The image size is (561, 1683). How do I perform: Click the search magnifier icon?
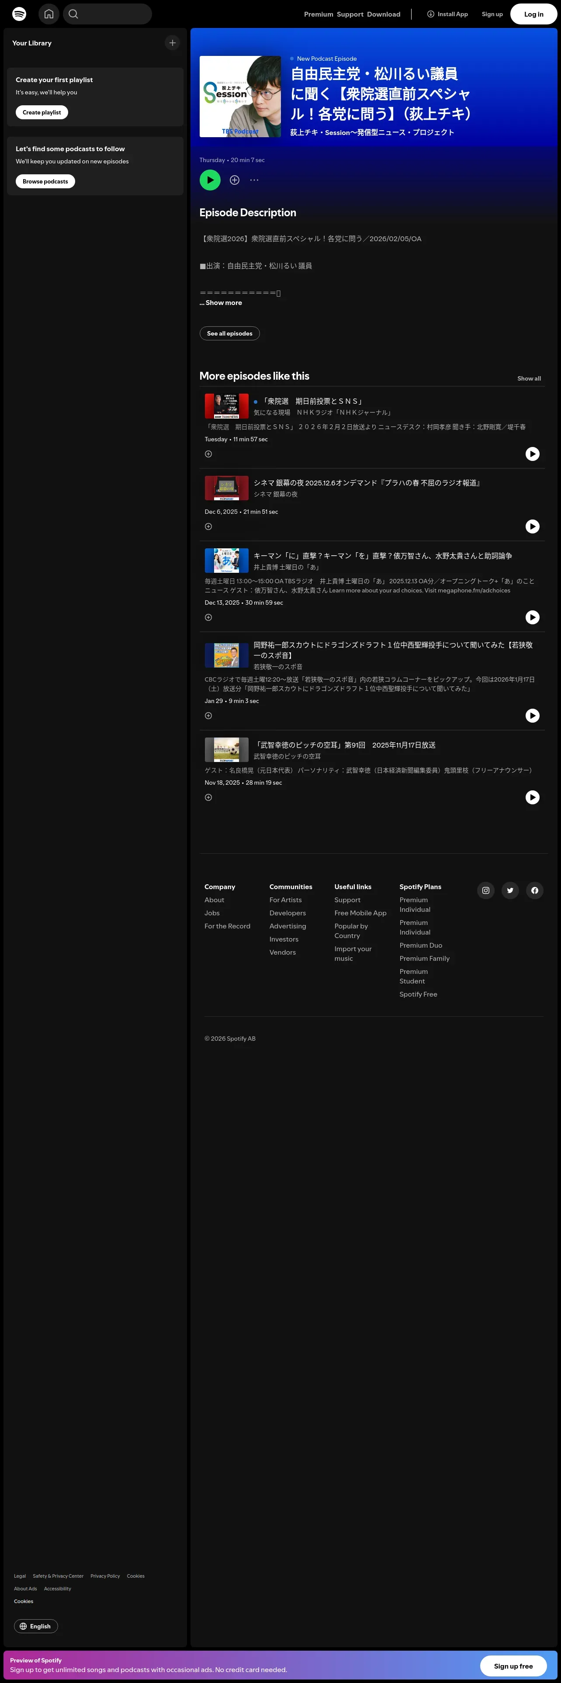tap(73, 14)
